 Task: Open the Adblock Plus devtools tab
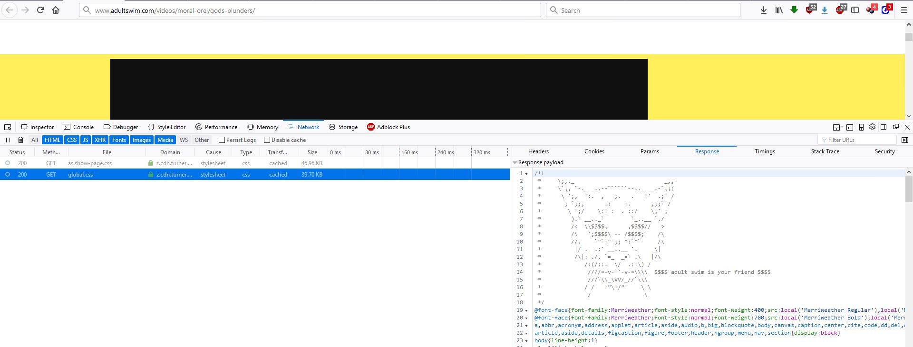click(x=389, y=127)
